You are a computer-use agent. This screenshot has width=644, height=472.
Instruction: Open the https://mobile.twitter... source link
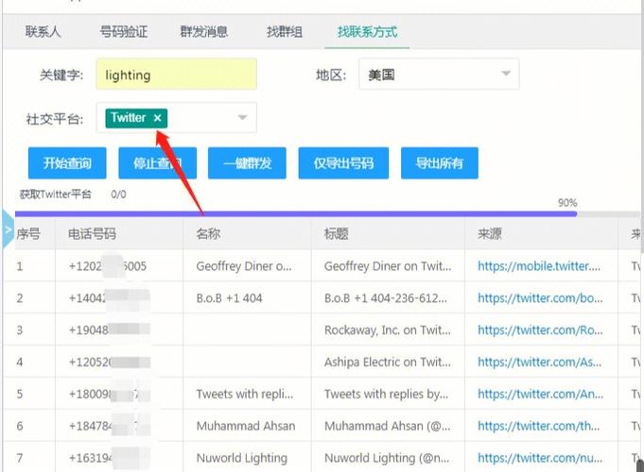pos(539,266)
